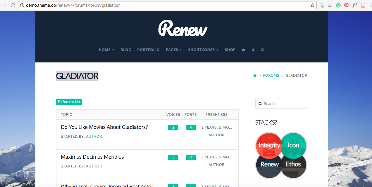Open site search with the magnifier icon in navigation
This screenshot has height=187, width=372.
(262, 50)
